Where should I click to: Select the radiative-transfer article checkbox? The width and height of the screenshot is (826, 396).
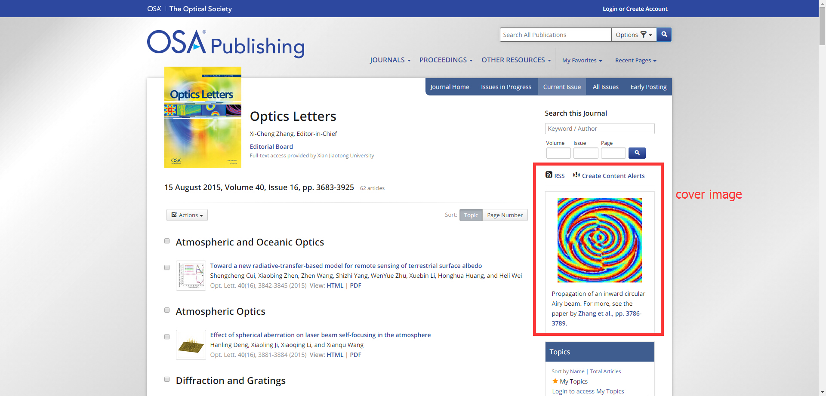coord(167,267)
